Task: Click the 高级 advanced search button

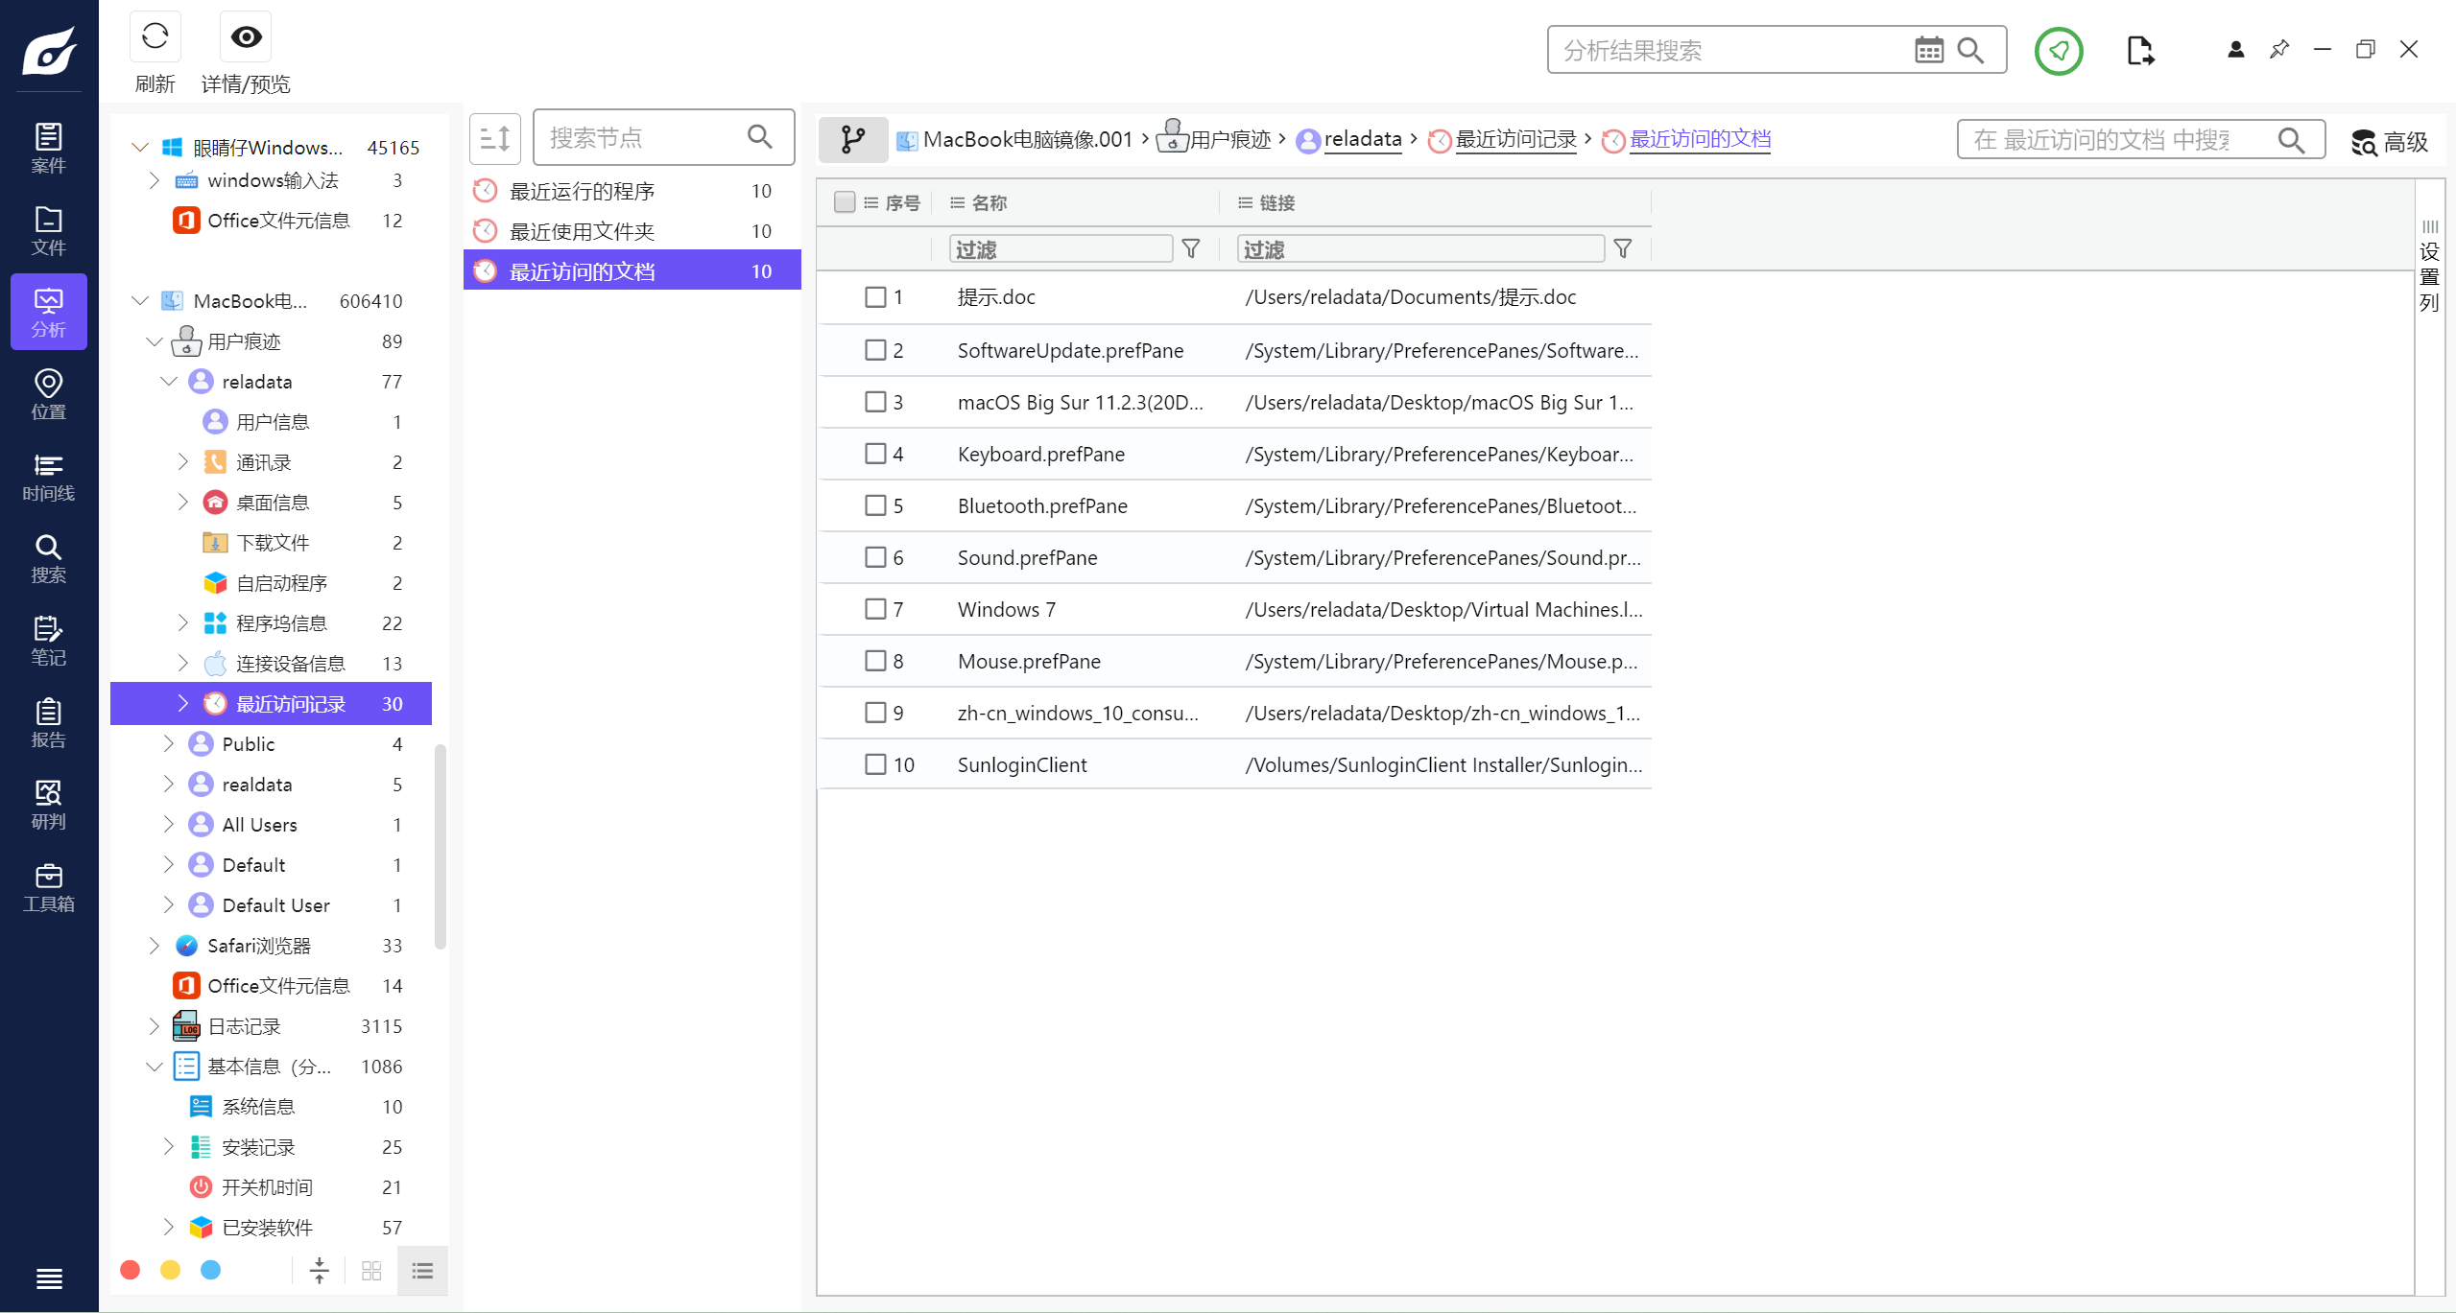Action: click(2390, 142)
